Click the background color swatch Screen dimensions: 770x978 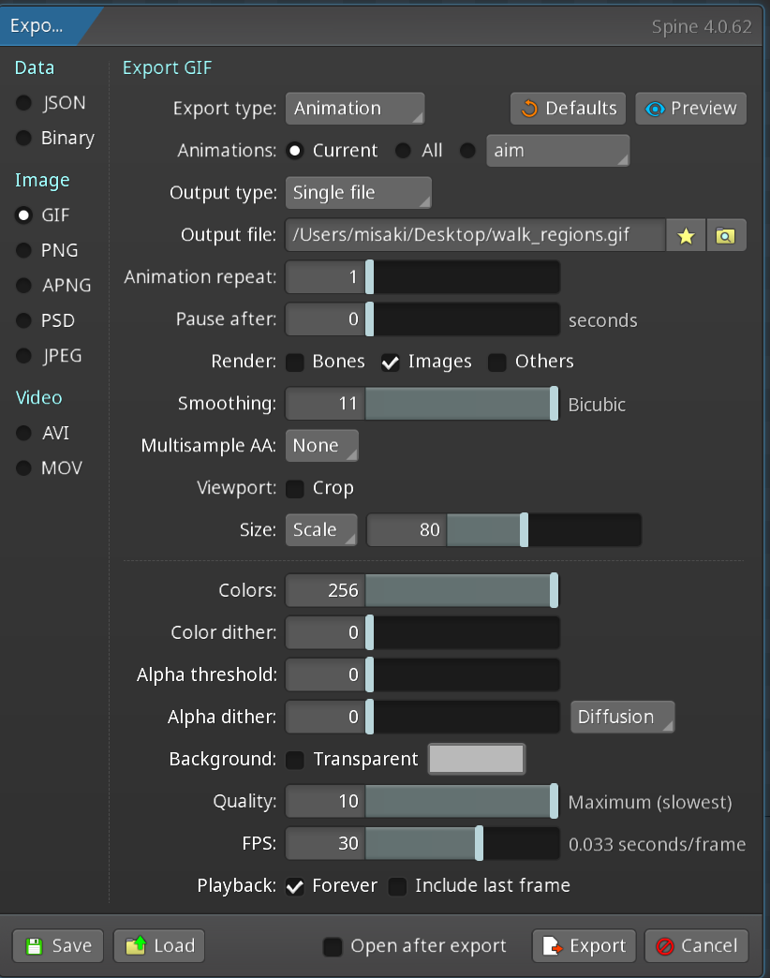pos(476,759)
